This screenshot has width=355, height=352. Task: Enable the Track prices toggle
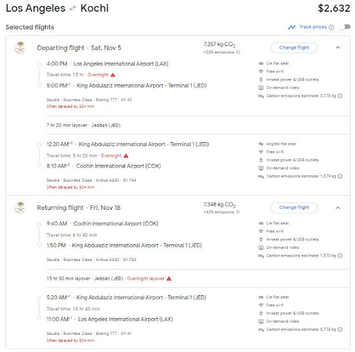click(343, 27)
